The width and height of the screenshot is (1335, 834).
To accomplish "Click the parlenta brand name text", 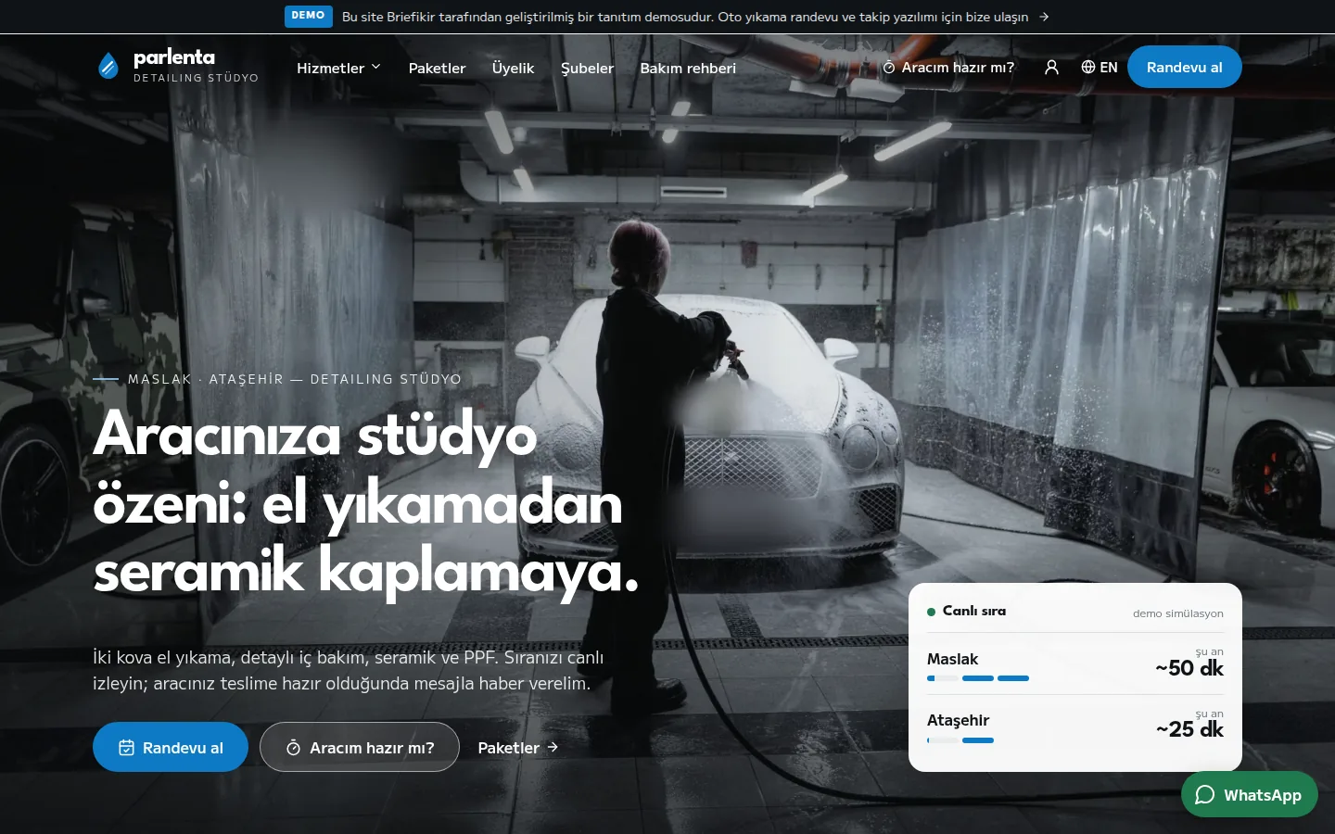I will [x=174, y=57].
